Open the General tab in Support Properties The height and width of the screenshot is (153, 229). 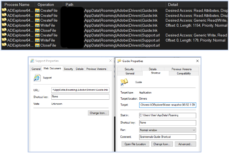(36, 69)
